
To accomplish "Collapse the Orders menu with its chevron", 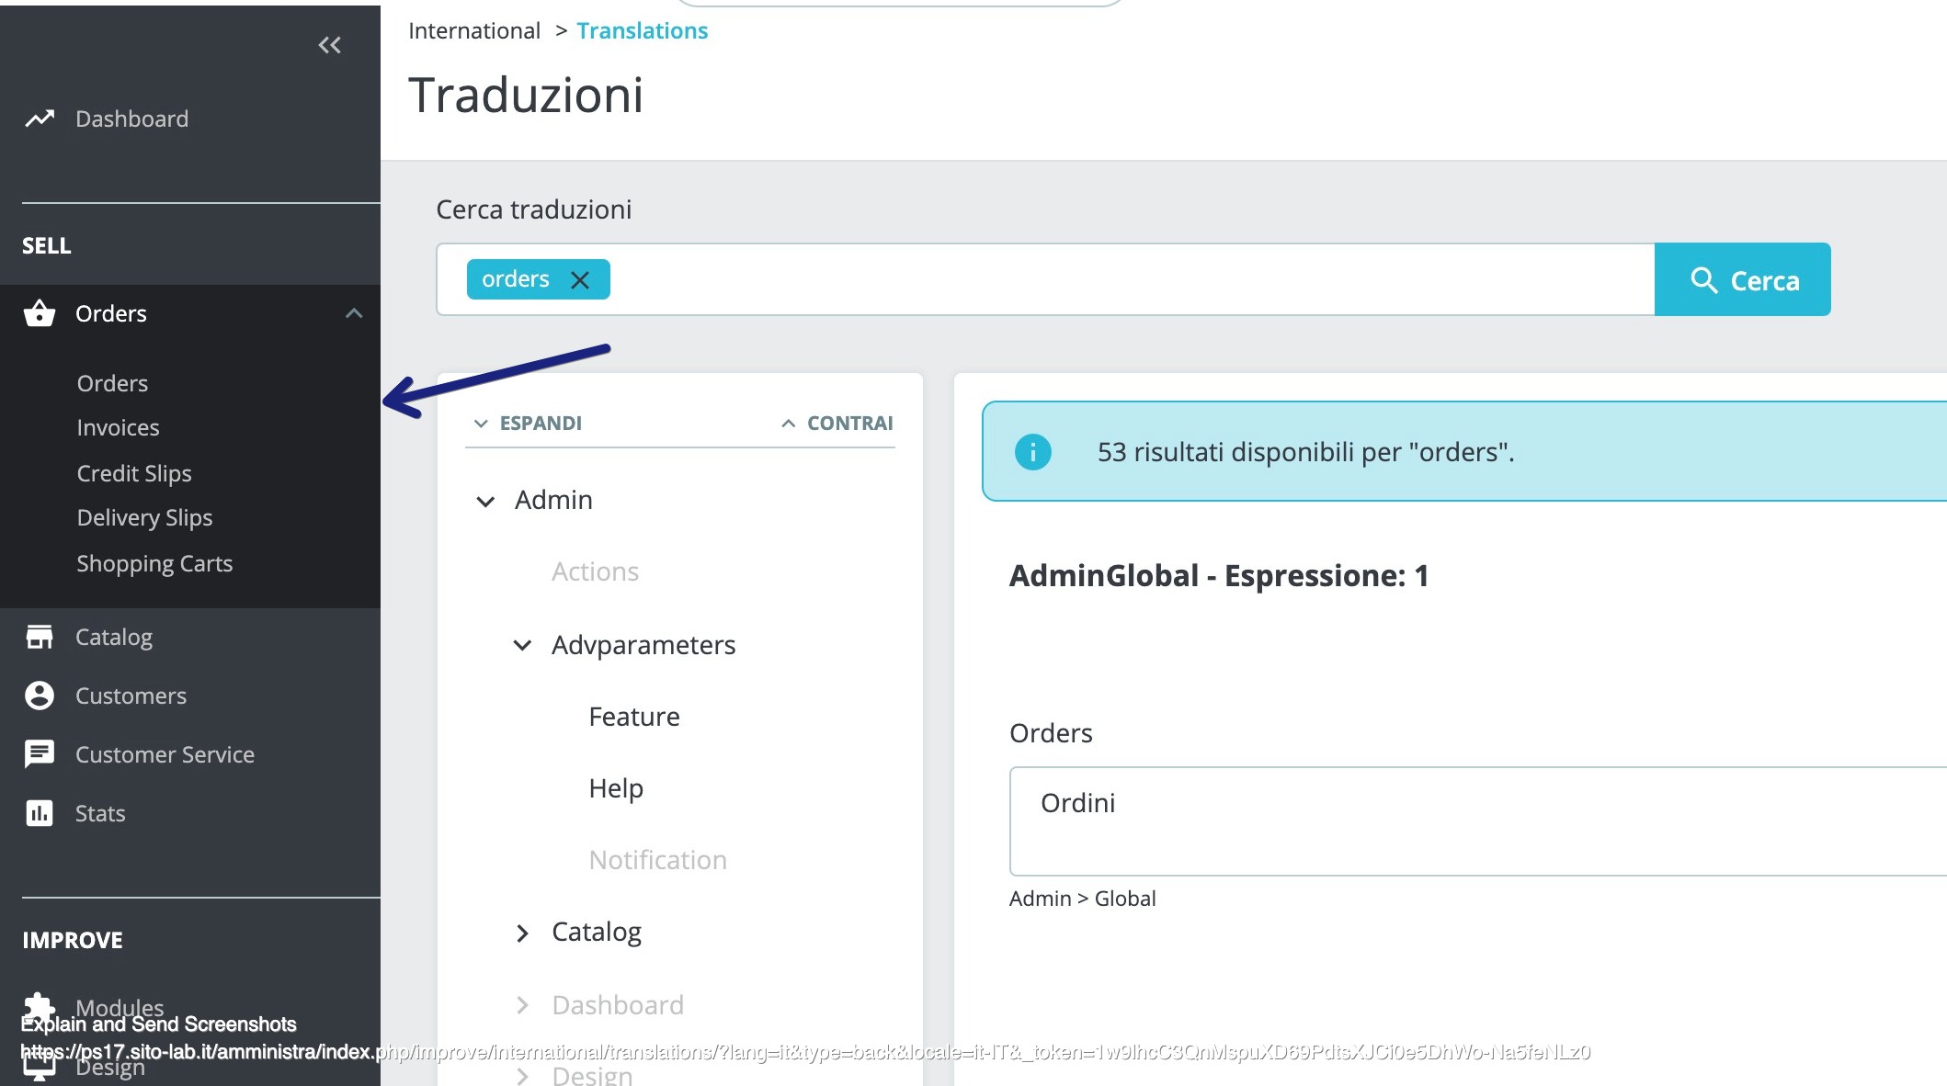I will (x=354, y=313).
